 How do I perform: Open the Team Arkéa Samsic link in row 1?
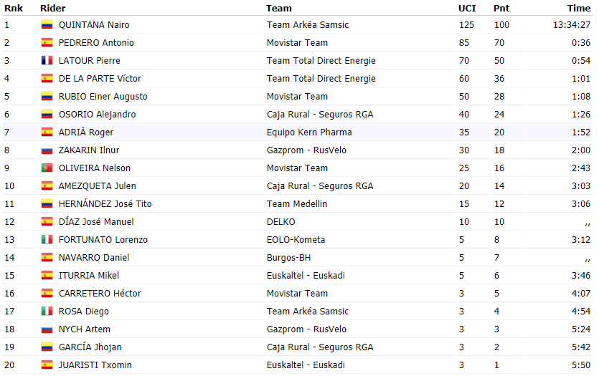click(308, 25)
